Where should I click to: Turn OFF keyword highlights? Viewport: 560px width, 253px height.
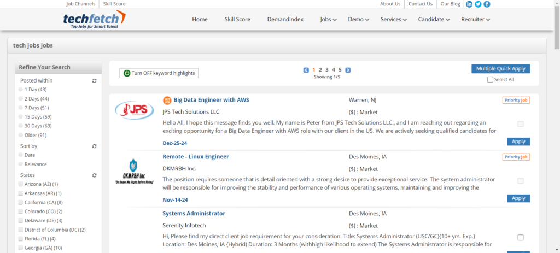(x=159, y=73)
